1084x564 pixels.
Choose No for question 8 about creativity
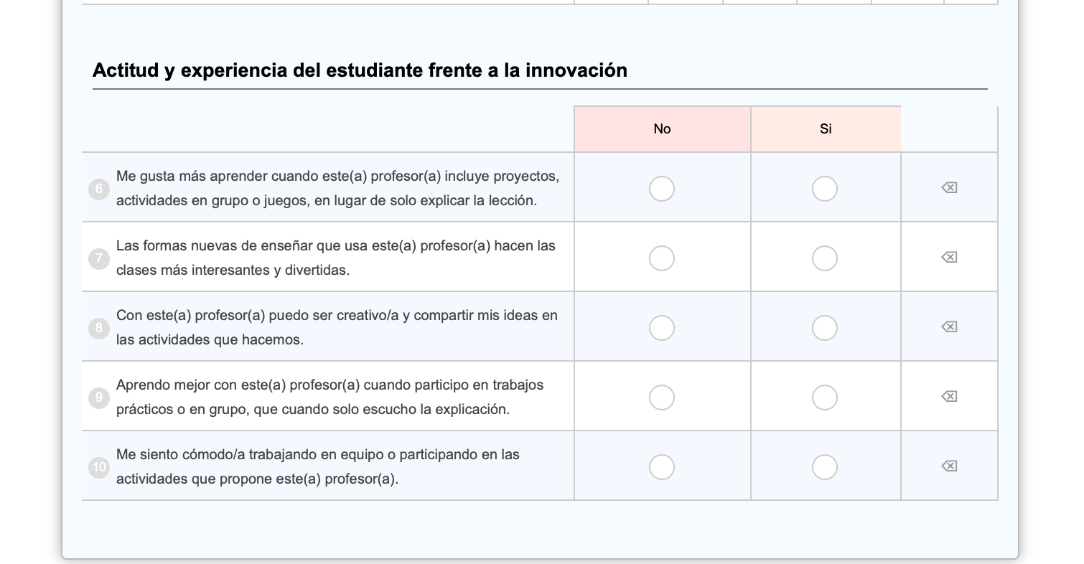[x=662, y=328]
